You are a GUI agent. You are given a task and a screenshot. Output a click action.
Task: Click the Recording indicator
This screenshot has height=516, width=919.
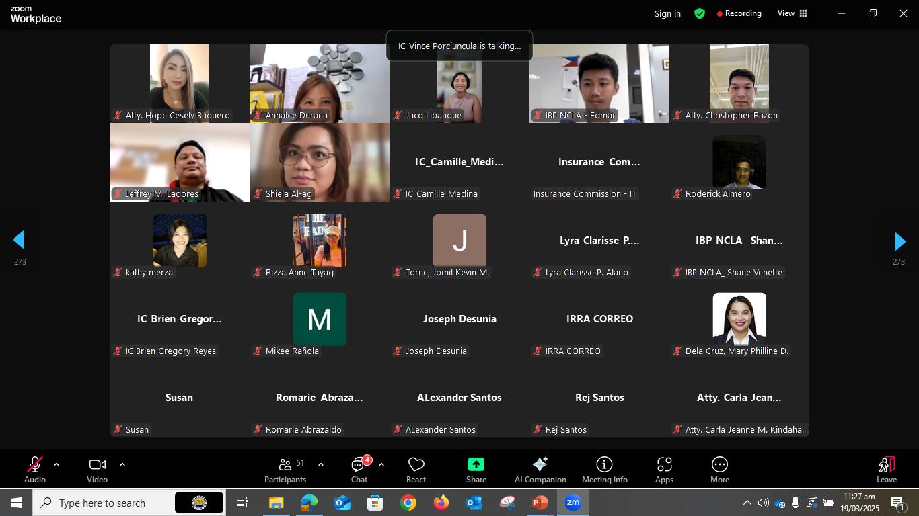click(739, 13)
